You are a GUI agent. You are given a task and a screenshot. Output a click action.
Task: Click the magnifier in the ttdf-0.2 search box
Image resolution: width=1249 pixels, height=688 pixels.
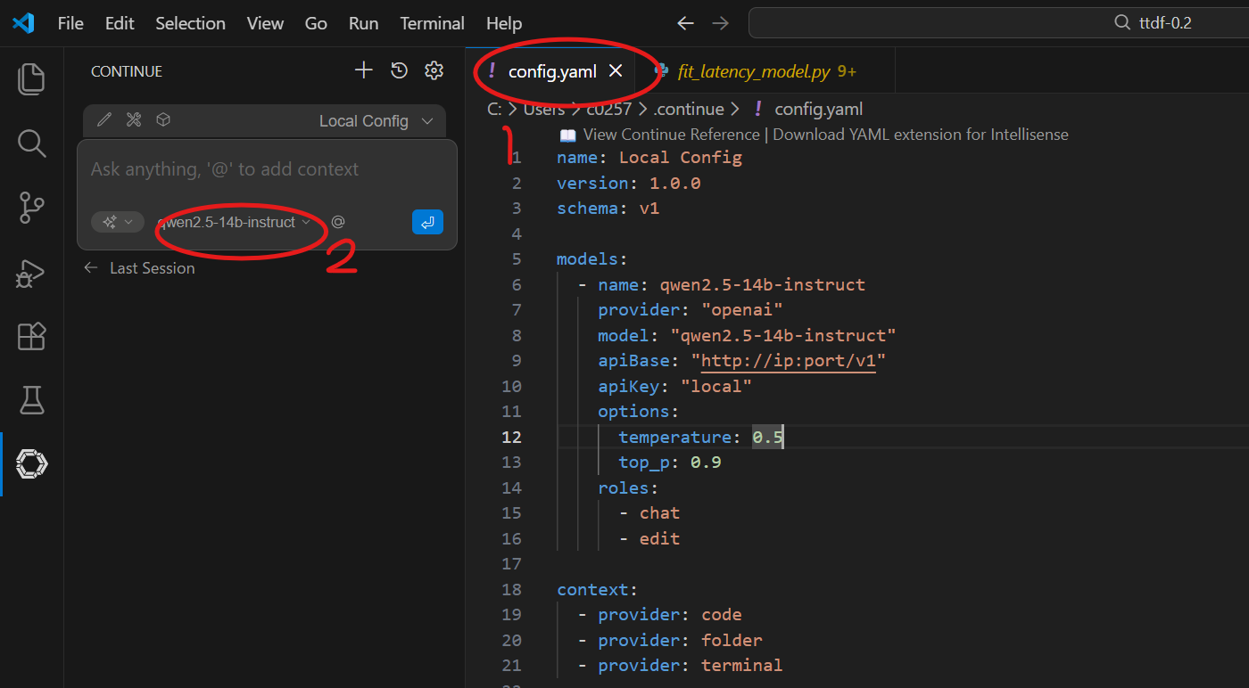1122,23
